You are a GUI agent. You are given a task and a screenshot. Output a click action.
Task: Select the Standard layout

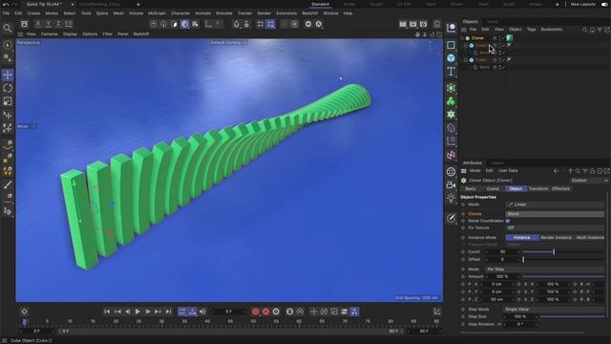click(x=320, y=4)
